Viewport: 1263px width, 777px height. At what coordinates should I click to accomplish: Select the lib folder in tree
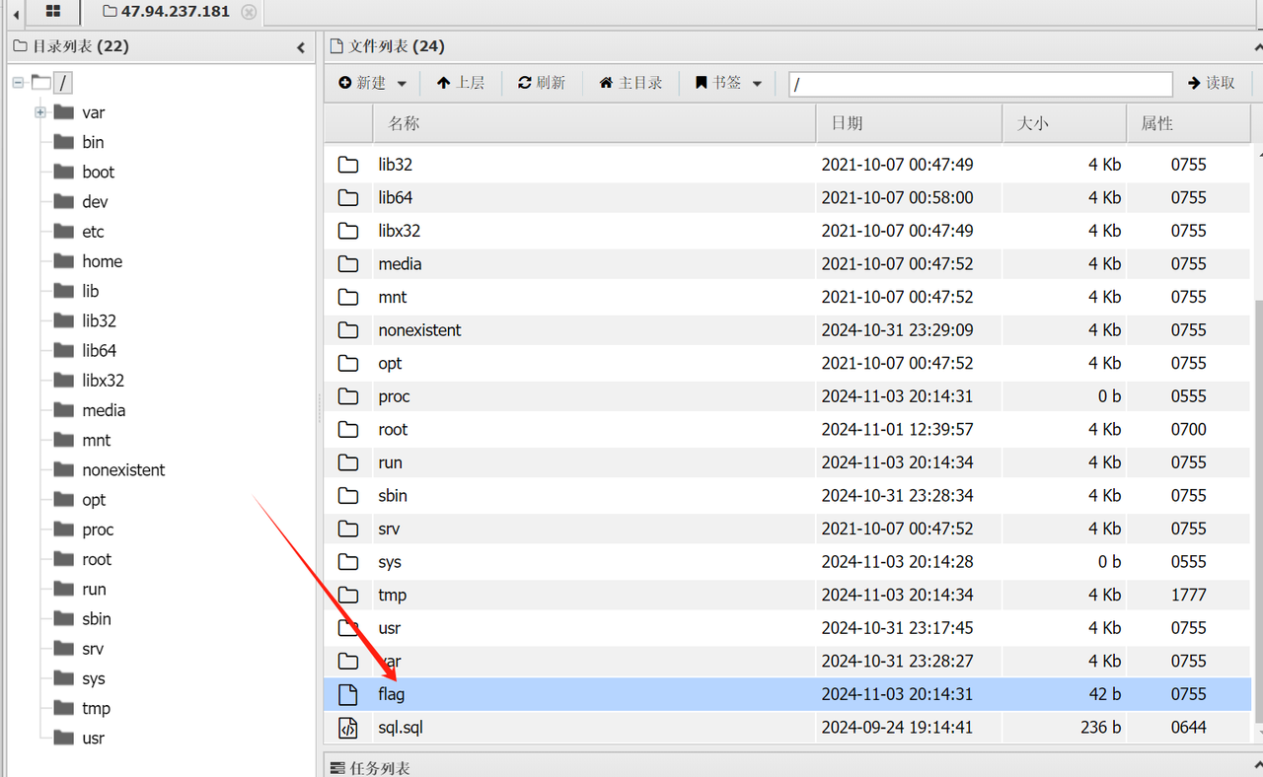click(90, 291)
